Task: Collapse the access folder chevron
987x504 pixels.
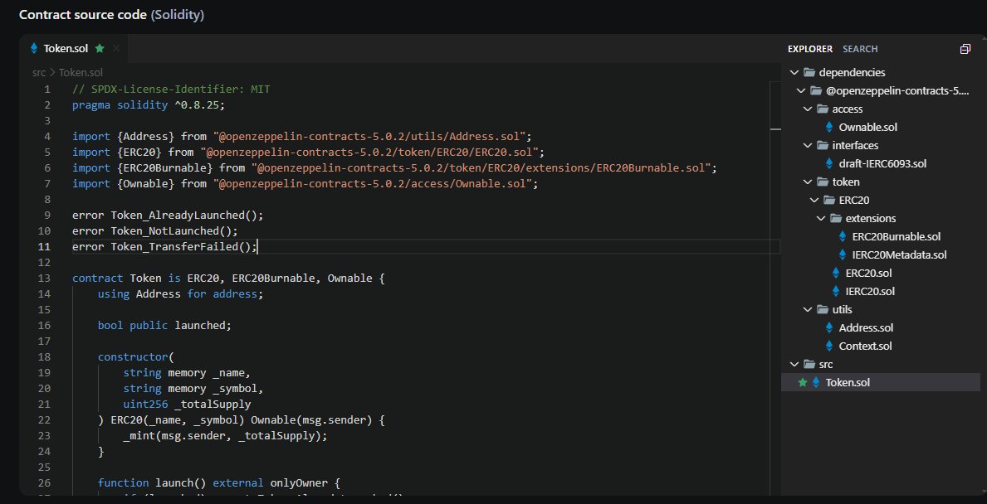Action: [x=808, y=109]
